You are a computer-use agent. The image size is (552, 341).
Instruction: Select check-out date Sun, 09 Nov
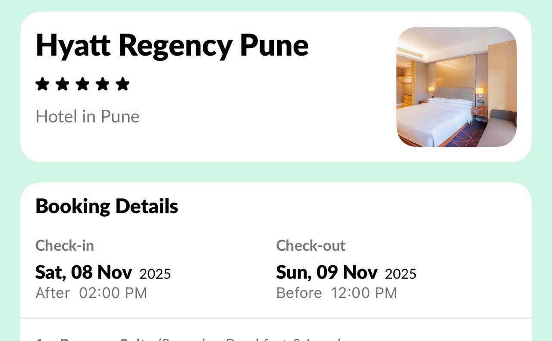click(x=326, y=272)
